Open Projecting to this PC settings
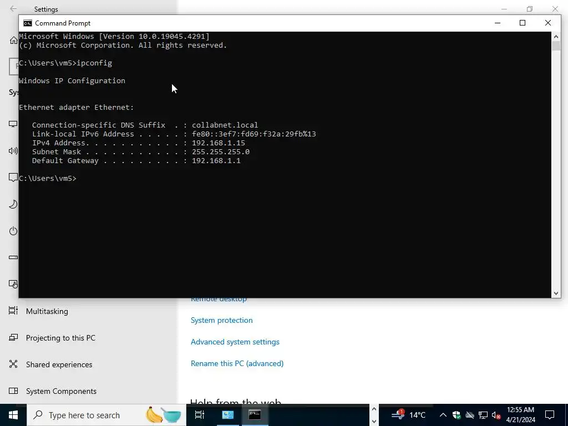568x426 pixels. point(60,338)
